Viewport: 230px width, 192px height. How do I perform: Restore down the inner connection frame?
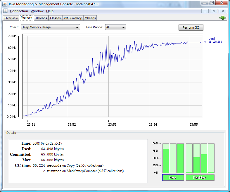click(214, 11)
